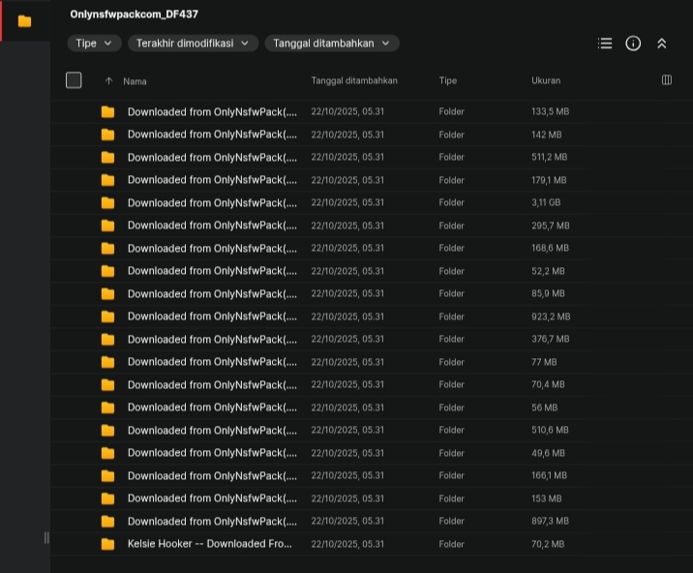Expand the Terakhir dimodifikasi filter
The width and height of the screenshot is (693, 573).
pyautogui.click(x=193, y=44)
